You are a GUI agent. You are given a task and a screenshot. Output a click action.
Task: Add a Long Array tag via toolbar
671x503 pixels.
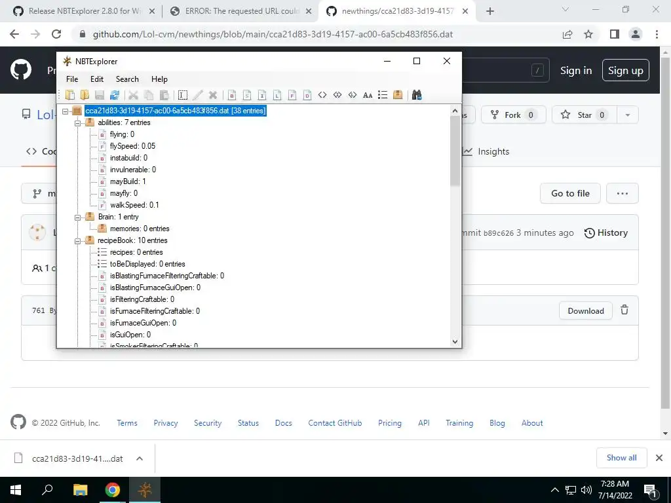[352, 95]
